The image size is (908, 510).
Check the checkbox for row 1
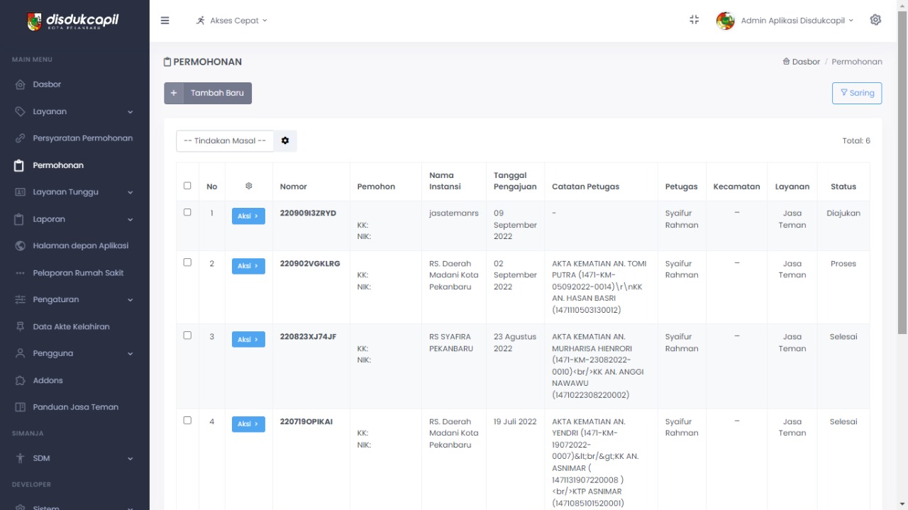pos(187,212)
